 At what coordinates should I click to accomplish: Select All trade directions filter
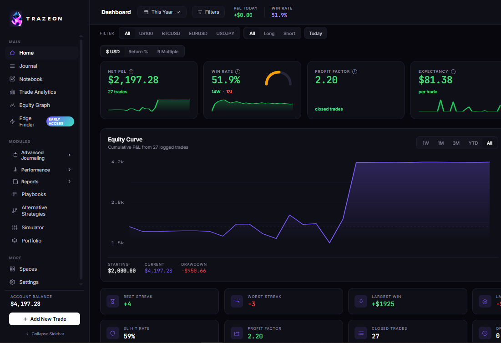click(252, 33)
